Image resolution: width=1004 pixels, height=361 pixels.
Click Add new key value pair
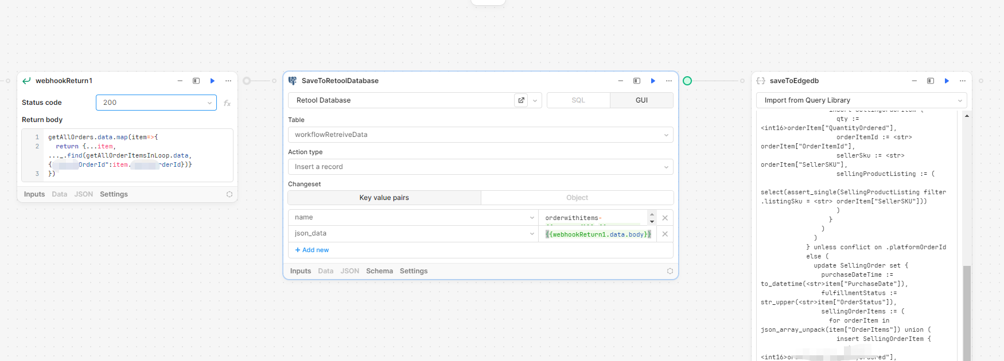click(312, 250)
